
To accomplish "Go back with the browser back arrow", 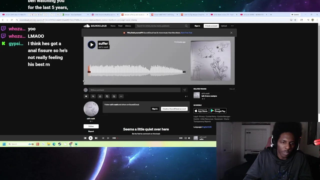I will coord(3,20).
